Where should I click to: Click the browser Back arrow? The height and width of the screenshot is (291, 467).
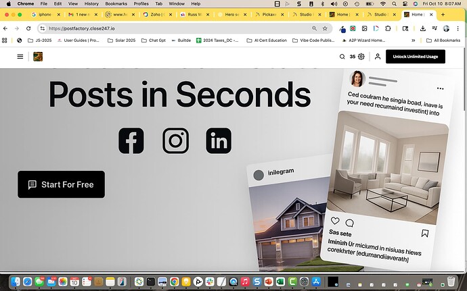(x=5, y=28)
